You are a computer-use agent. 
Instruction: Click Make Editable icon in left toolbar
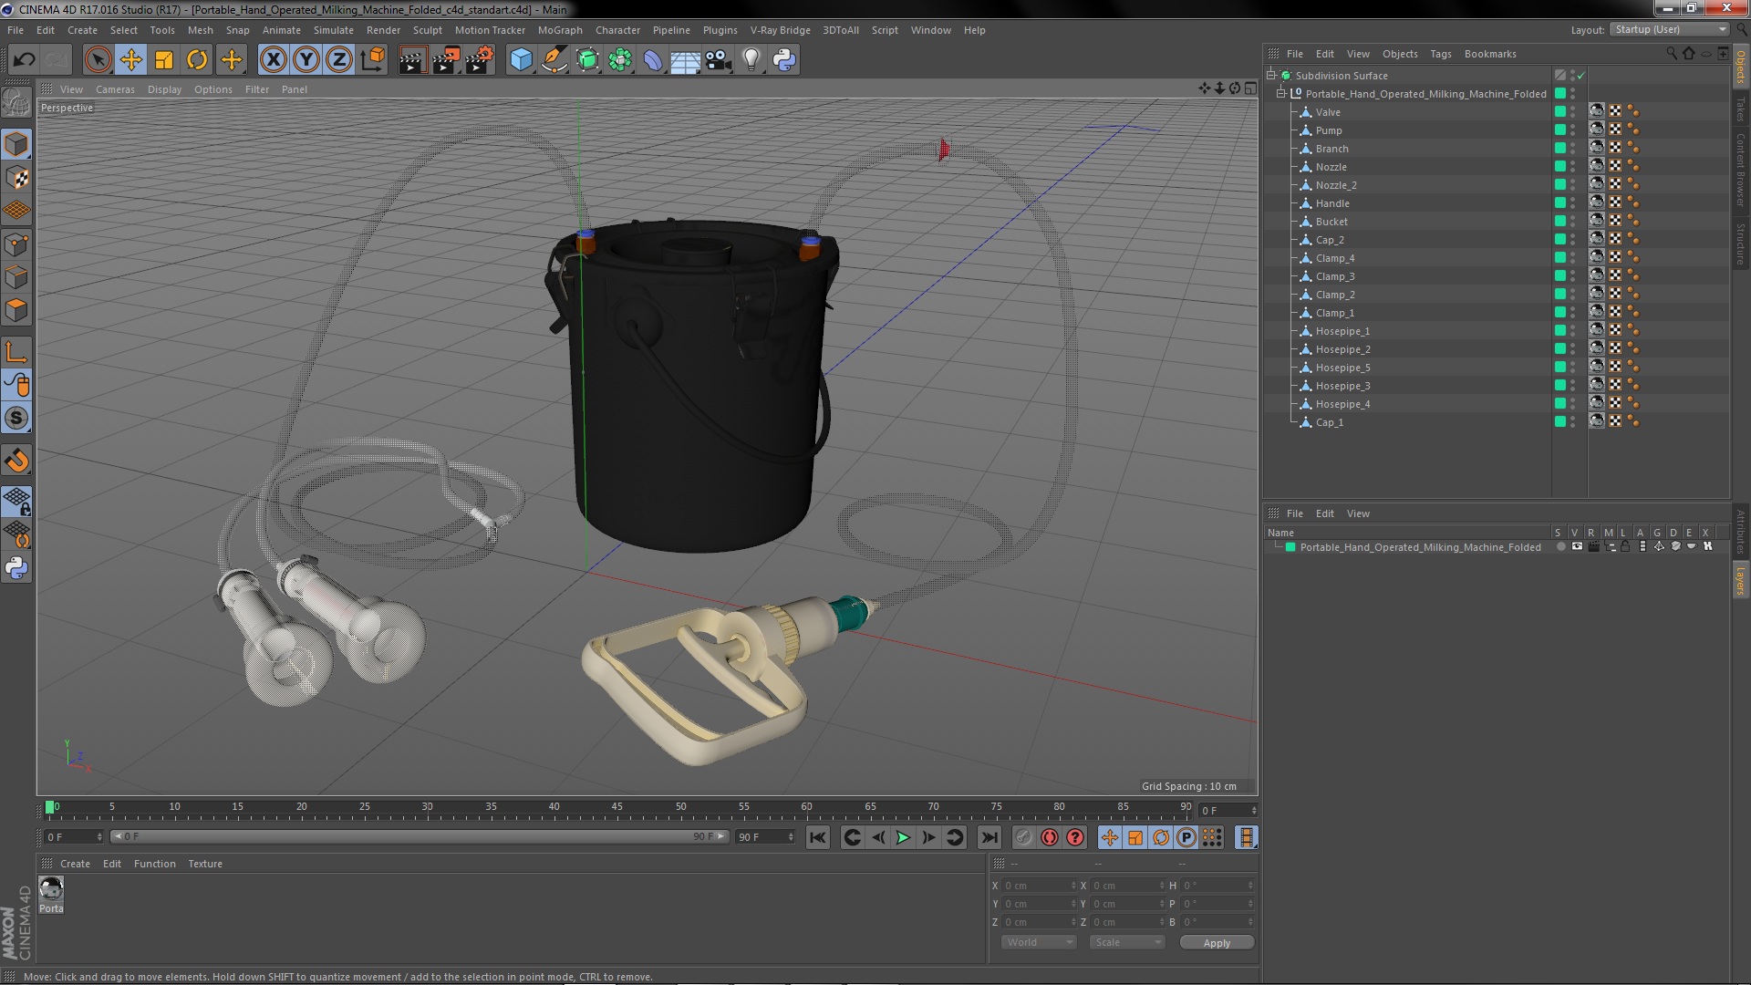coord(16,102)
